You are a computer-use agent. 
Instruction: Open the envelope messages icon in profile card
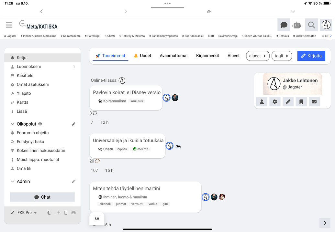point(314,102)
